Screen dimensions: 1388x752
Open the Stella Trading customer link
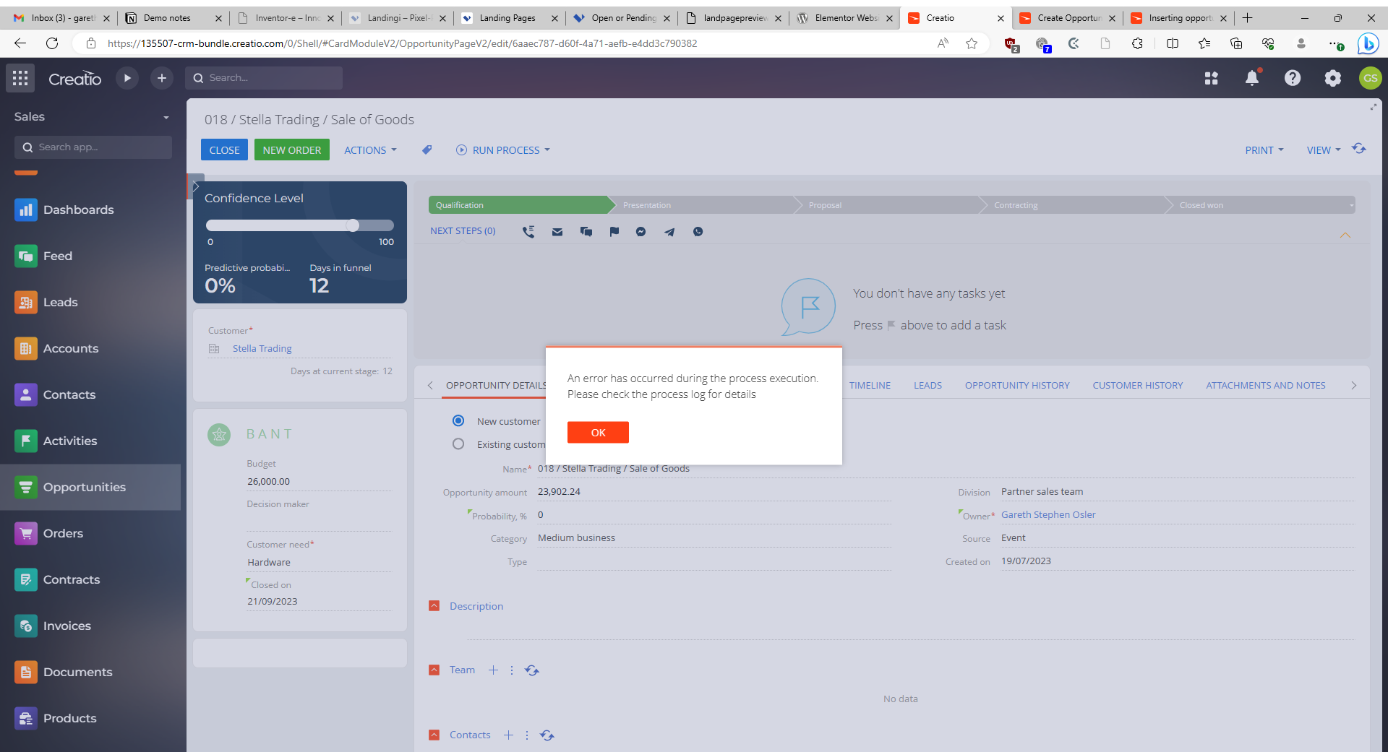pyautogui.click(x=262, y=349)
